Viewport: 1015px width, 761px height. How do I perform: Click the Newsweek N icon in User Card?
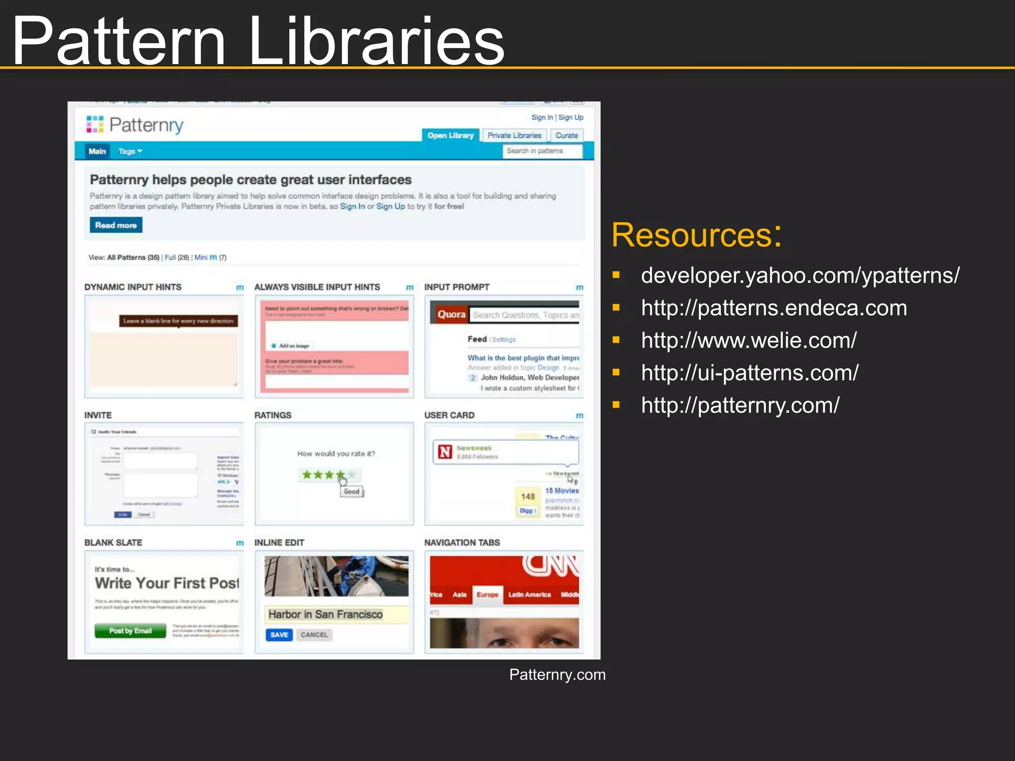coord(445,452)
